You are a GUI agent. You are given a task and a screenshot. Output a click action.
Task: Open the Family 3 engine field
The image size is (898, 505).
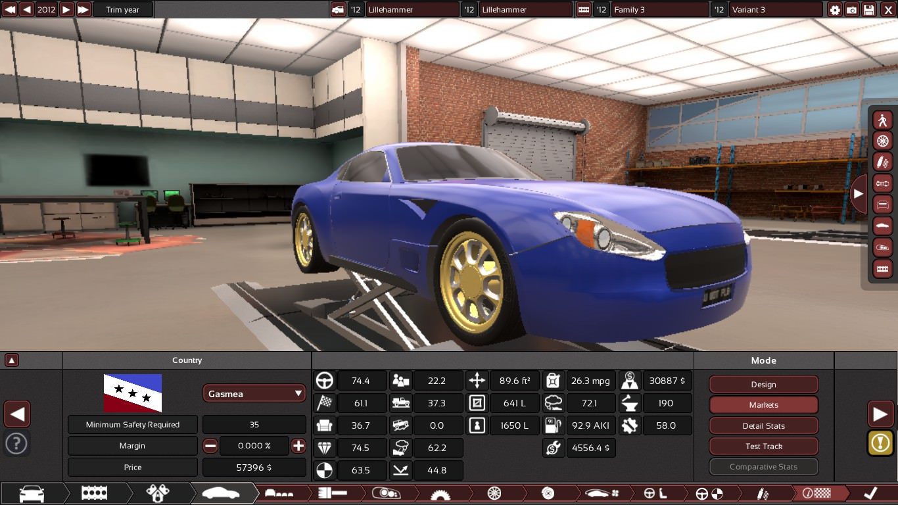[x=659, y=9]
